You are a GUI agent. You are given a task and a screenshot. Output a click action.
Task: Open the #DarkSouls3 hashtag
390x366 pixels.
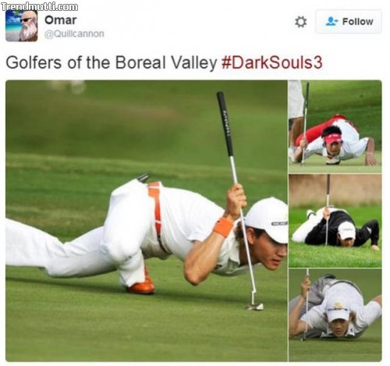pyautogui.click(x=272, y=62)
